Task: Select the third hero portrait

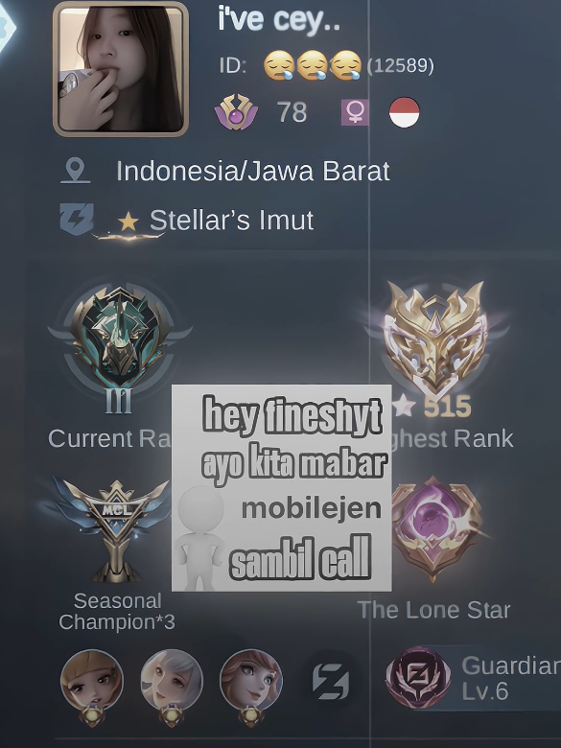Action: point(251,683)
